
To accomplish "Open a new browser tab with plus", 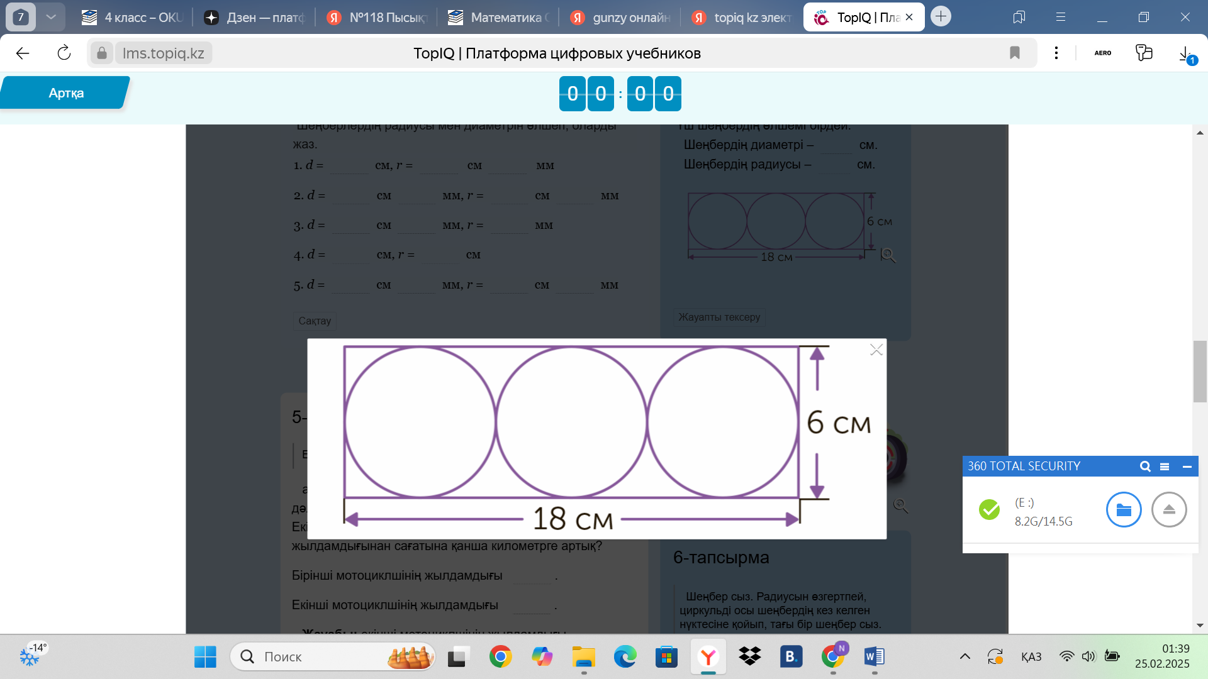I will 941,16.
